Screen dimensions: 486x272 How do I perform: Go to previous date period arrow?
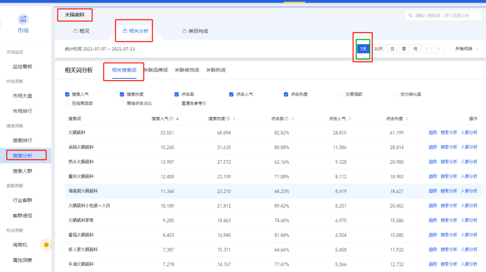[x=427, y=49]
